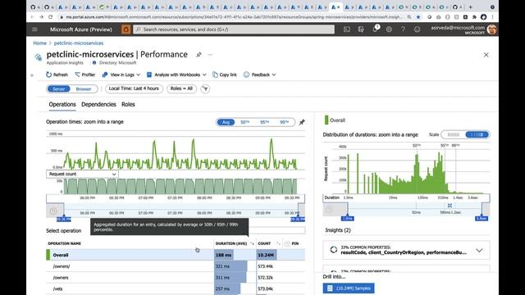Switch to the Browser toggle option
Image resolution: width=525 pixels, height=295 pixels.
[84, 89]
